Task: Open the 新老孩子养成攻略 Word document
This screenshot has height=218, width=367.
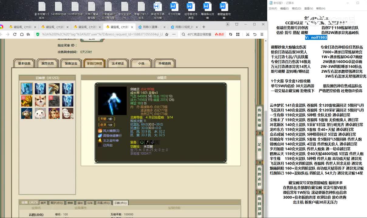Action: pyautogui.click(x=158, y=11)
